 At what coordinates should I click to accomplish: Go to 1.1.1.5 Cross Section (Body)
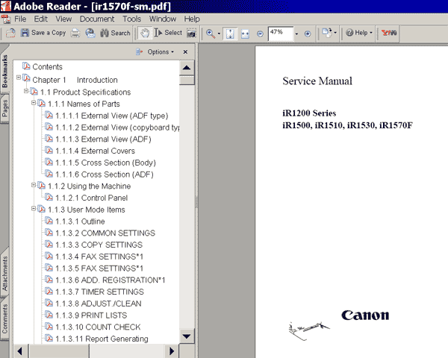pos(105,163)
